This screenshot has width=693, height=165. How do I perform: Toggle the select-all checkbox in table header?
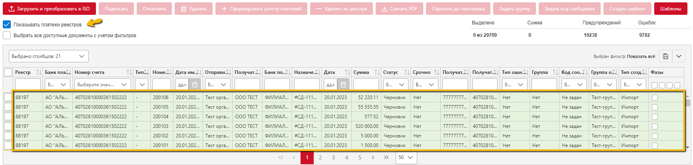click(x=8, y=72)
